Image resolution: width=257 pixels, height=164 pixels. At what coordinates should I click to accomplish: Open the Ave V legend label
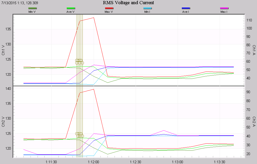point(70,12)
